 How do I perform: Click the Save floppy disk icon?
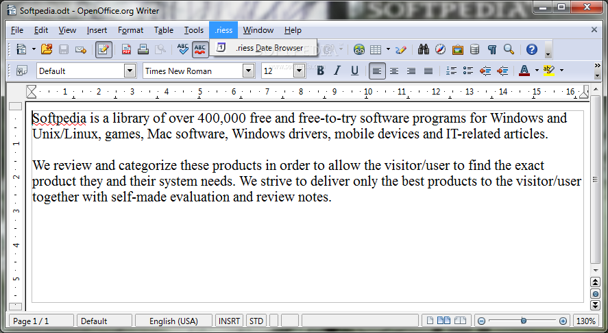(64, 49)
